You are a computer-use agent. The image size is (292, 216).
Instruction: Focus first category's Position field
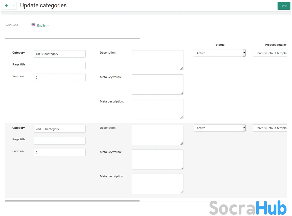(60, 78)
